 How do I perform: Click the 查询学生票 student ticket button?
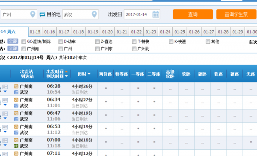pyautogui.click(x=236, y=14)
